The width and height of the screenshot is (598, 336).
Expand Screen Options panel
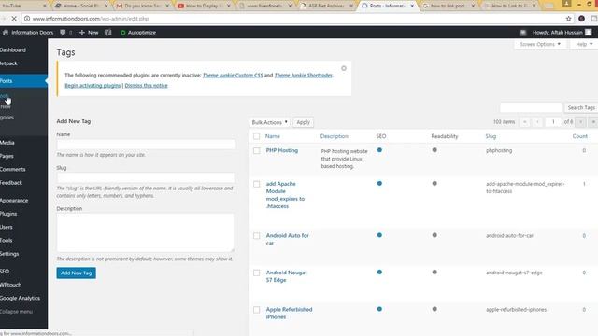(540, 44)
